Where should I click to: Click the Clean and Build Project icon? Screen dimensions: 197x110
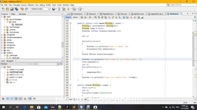[64, 9]
